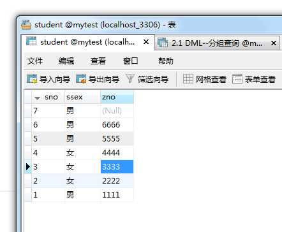
Task: Select sno cell with value 2
Action: tap(48, 181)
